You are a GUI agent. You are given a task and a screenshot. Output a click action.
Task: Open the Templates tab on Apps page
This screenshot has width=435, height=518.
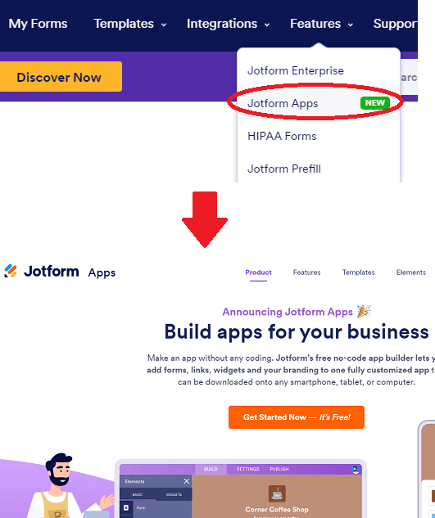tap(358, 273)
